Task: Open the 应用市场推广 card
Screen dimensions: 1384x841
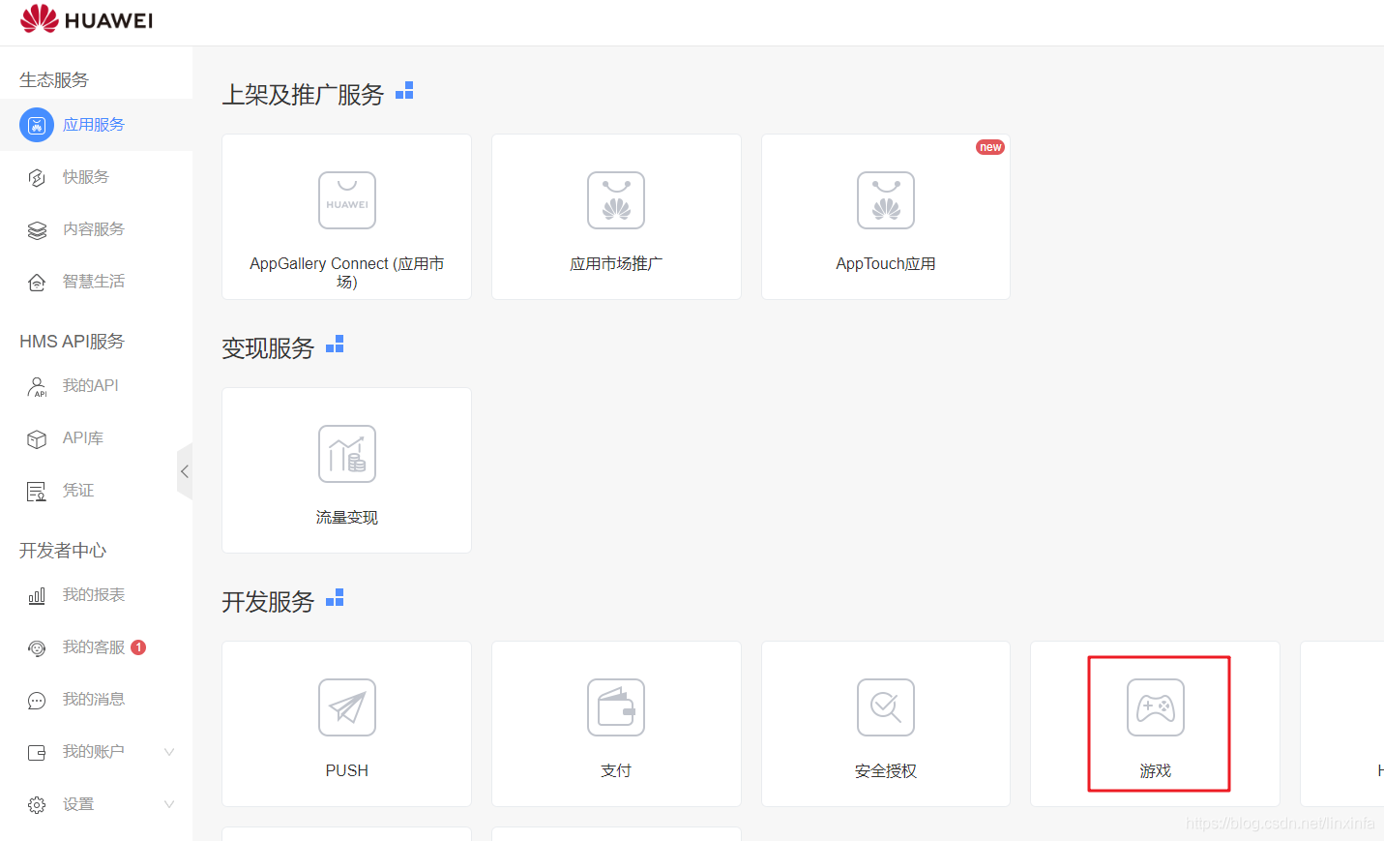Action: coord(616,217)
